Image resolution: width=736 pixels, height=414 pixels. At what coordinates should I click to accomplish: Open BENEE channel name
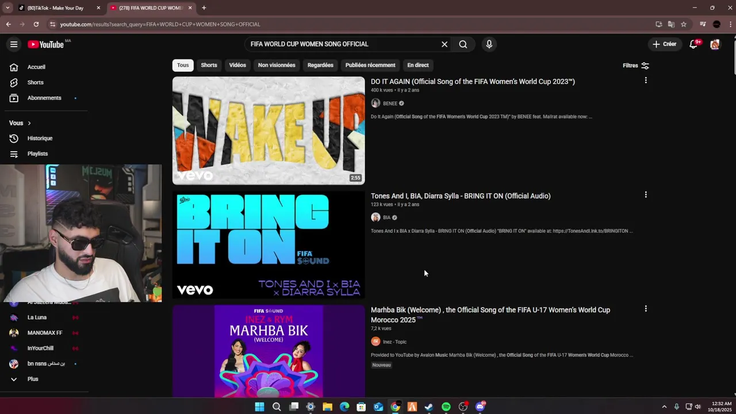pos(390,103)
